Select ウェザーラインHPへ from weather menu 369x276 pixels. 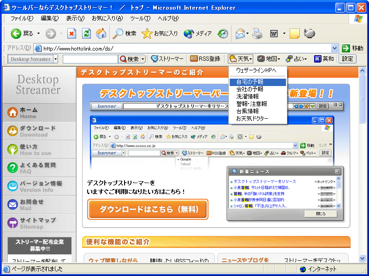[x=258, y=70]
